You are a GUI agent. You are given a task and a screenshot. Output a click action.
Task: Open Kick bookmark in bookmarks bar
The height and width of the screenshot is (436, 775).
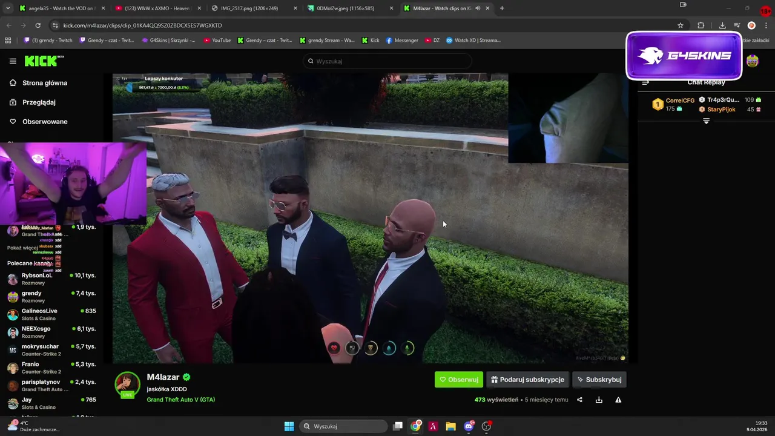371,41
